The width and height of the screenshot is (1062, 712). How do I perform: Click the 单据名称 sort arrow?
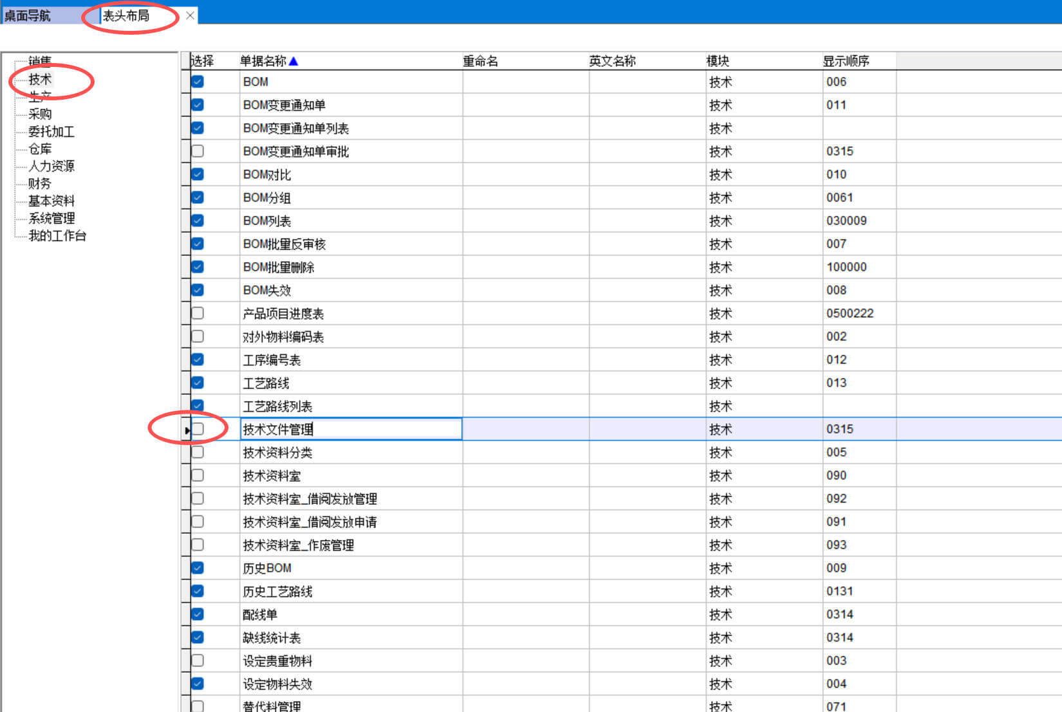pyautogui.click(x=293, y=61)
